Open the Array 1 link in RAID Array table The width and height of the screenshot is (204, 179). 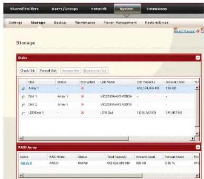pos(26,163)
